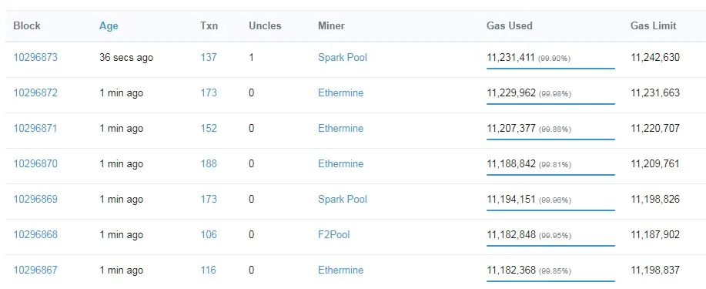Open Ethermine miner of block 10296872
This screenshot has height=289, width=706.
coord(340,93)
